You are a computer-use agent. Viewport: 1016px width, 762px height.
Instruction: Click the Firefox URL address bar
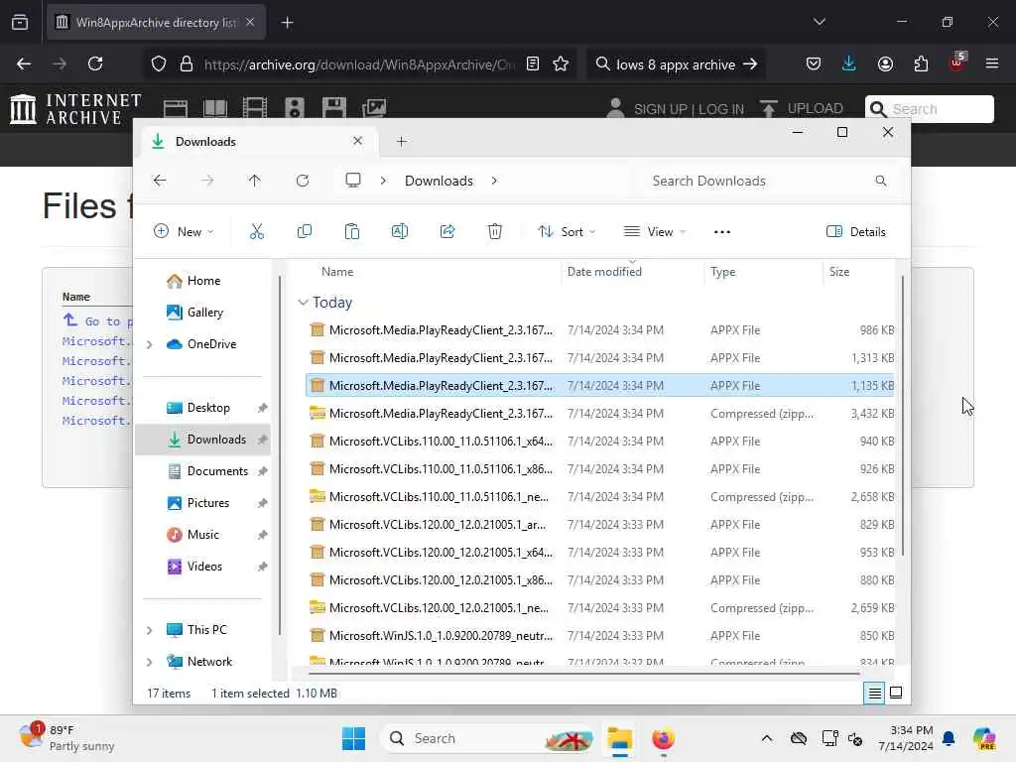pyautogui.click(x=358, y=64)
